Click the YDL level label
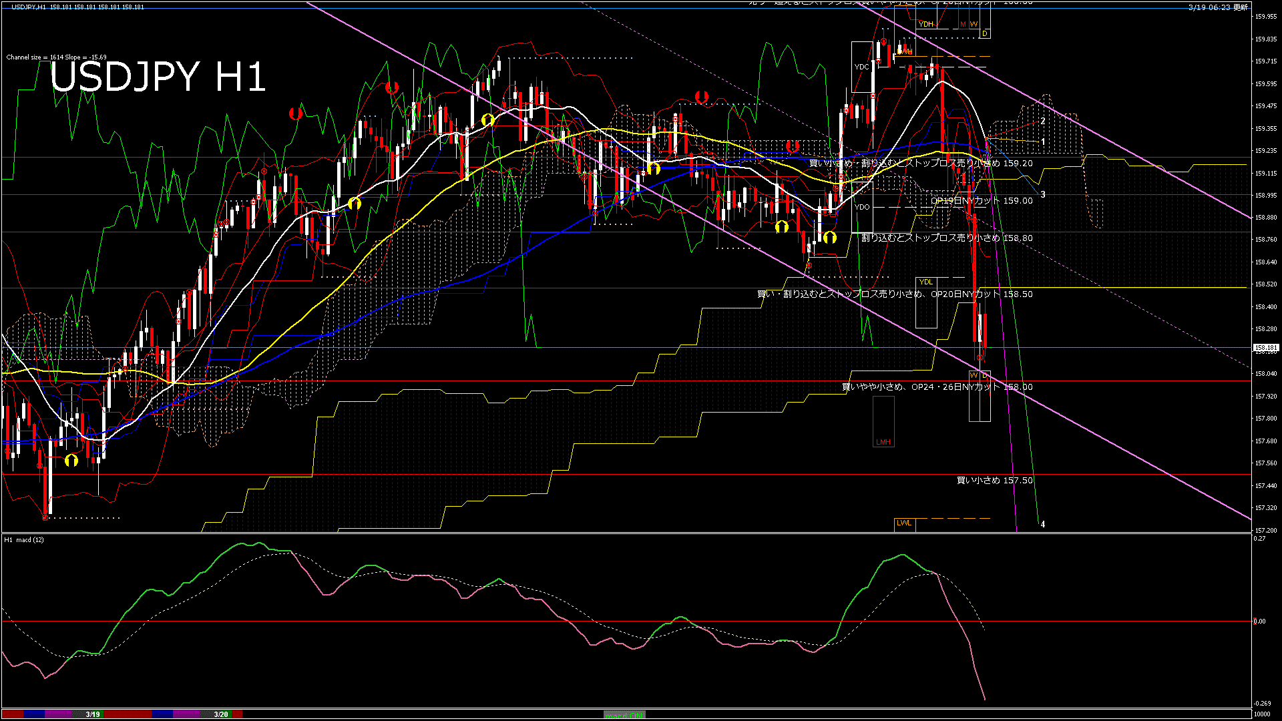1282x721 pixels. tap(925, 282)
